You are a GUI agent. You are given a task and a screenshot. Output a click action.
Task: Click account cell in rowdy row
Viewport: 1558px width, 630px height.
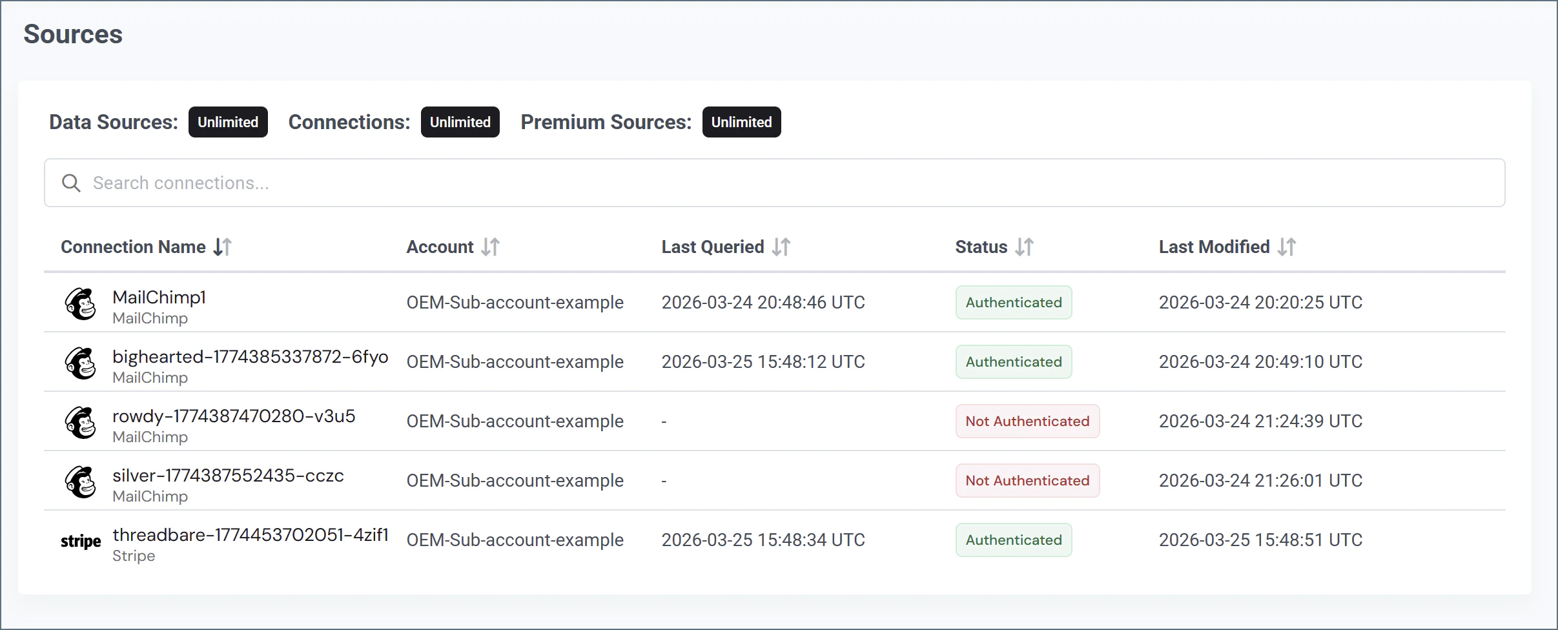(515, 421)
